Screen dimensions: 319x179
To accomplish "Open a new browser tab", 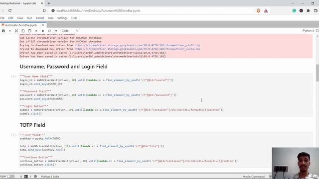I will (x=49, y=3).
